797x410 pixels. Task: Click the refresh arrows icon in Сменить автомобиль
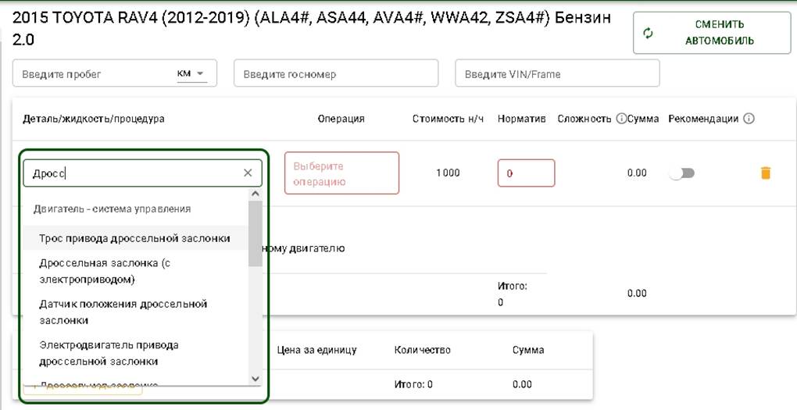(x=648, y=34)
